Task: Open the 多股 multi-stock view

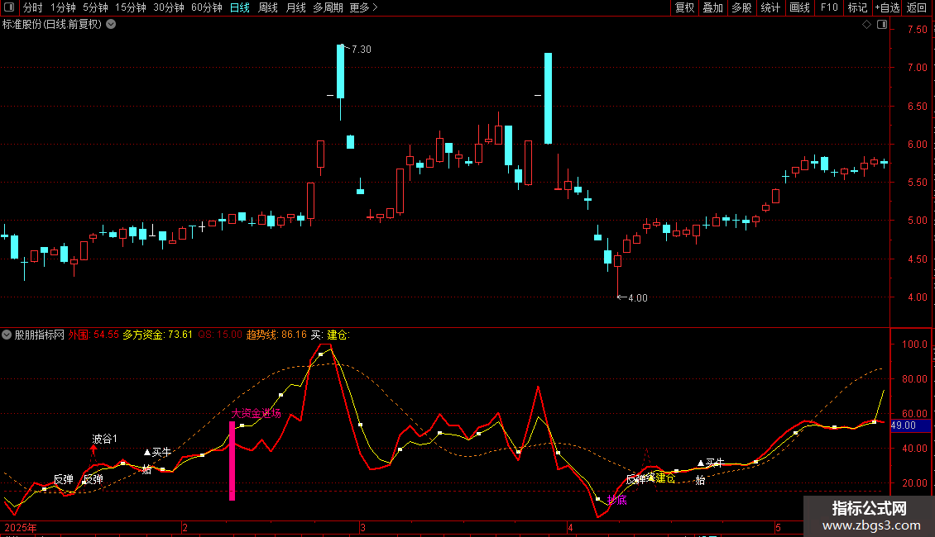Action: 741,7
